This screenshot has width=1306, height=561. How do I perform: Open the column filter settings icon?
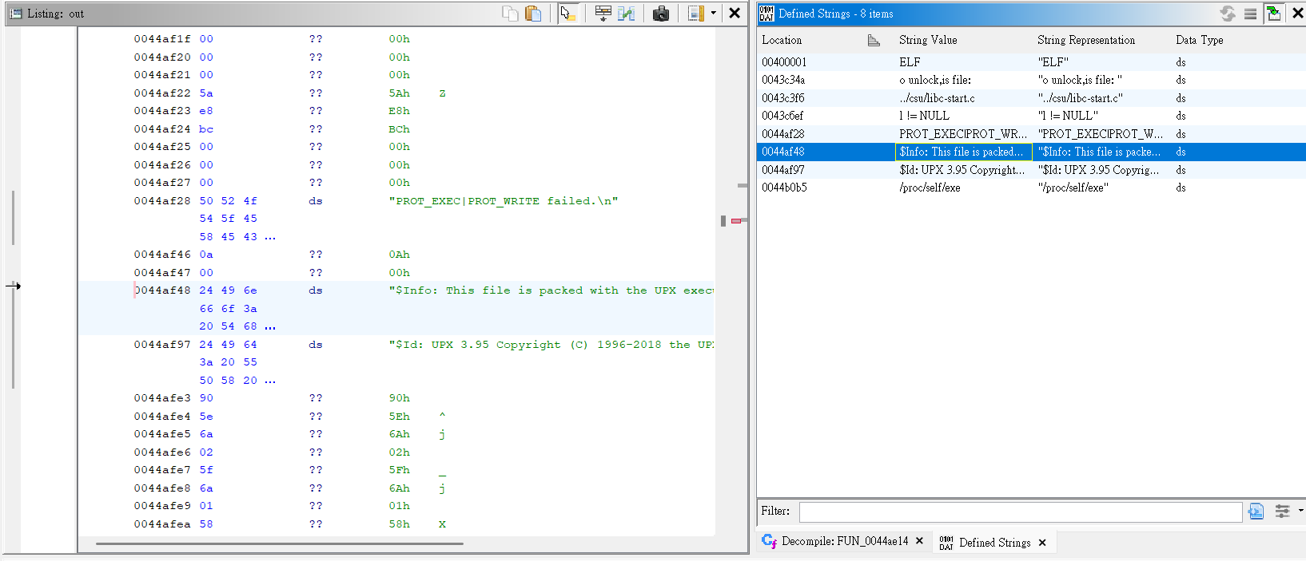[1282, 512]
